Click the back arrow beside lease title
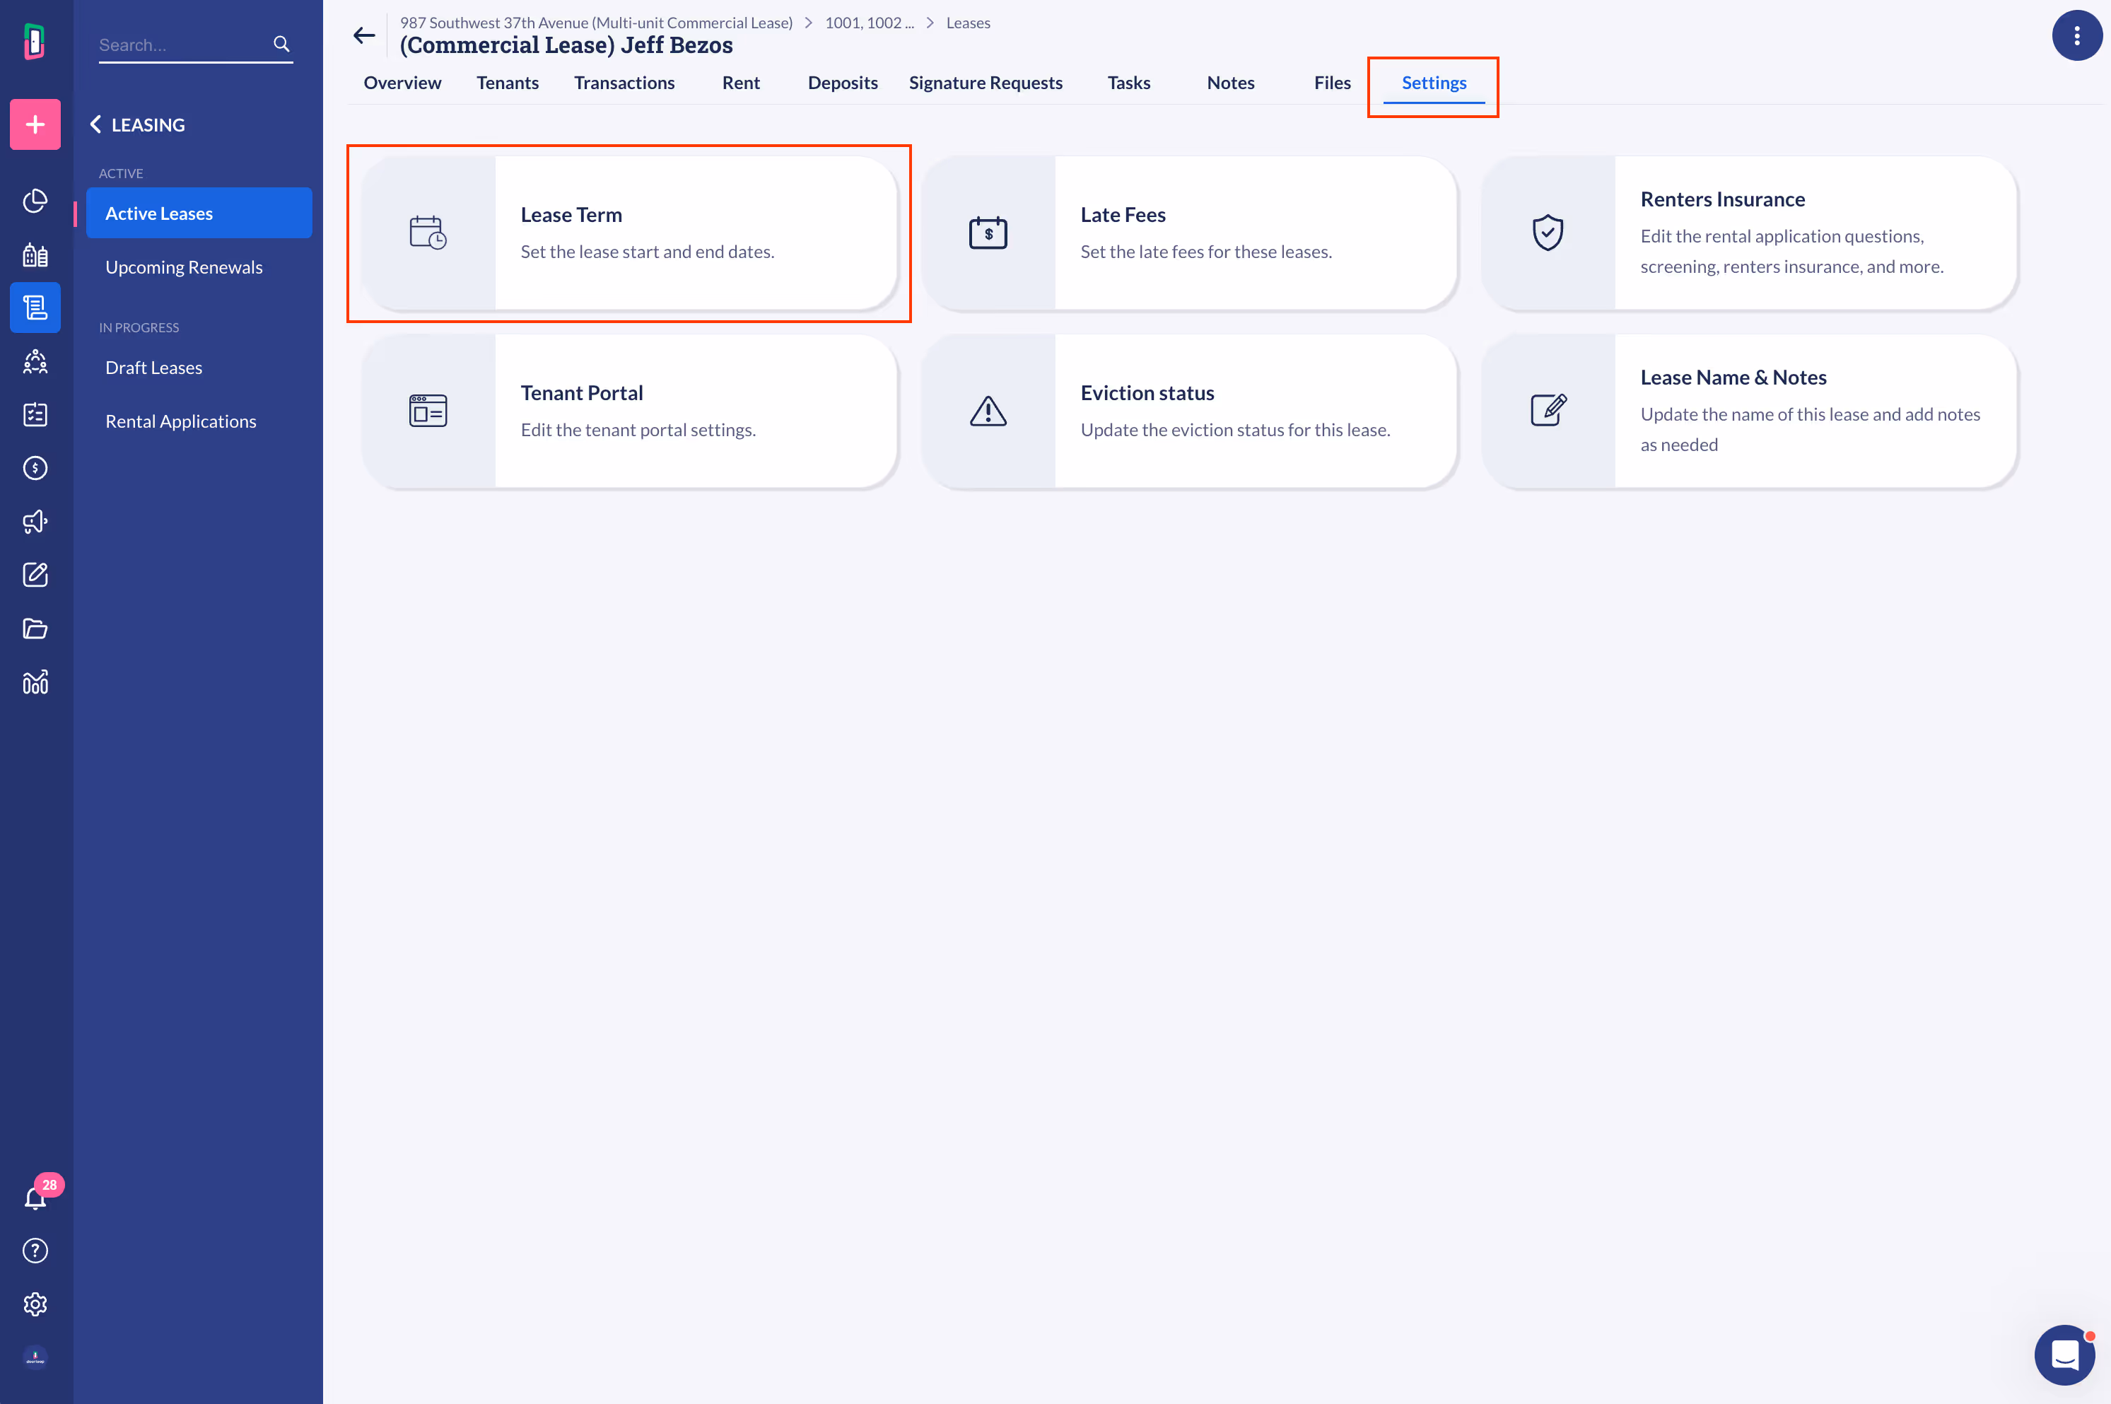Screen dimensions: 2111x1404 (363, 36)
